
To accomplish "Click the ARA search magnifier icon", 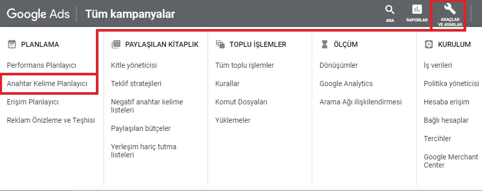I will tap(390, 10).
